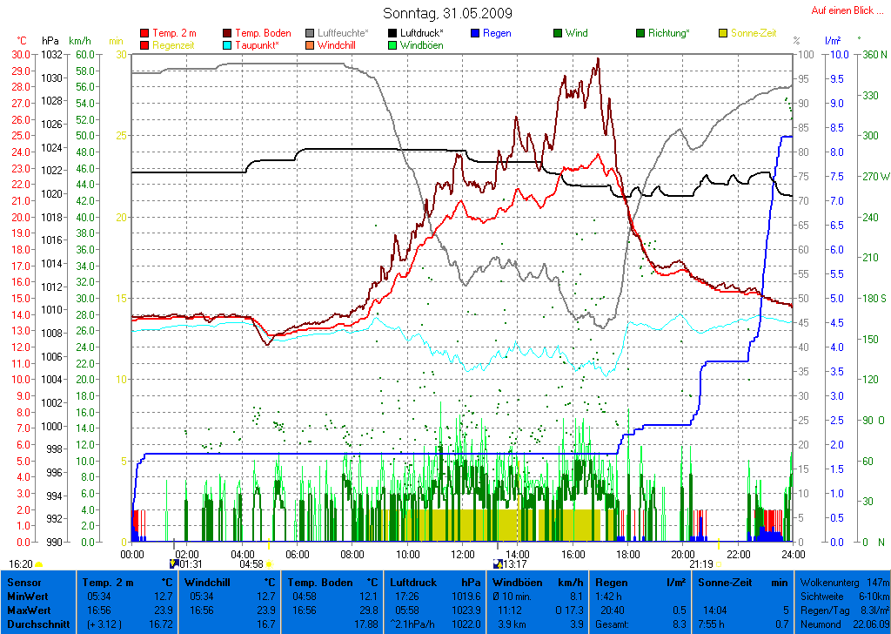Click the cyan Taupunkt* legend square
The image size is (891, 634).
click(228, 45)
